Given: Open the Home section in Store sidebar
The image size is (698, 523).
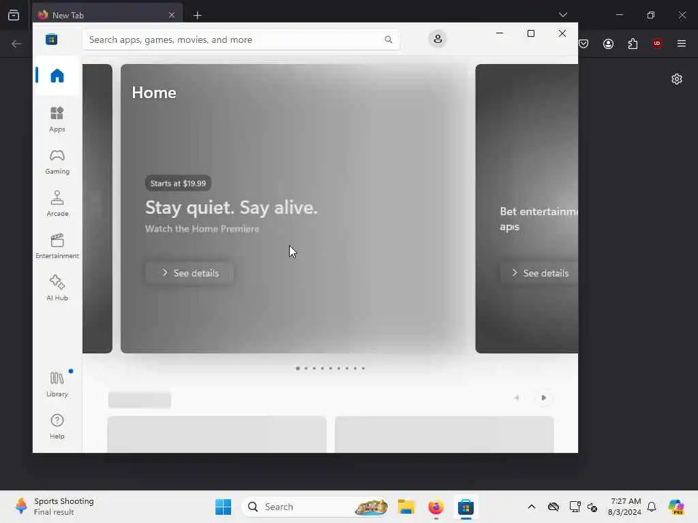Looking at the screenshot, I should (57, 76).
